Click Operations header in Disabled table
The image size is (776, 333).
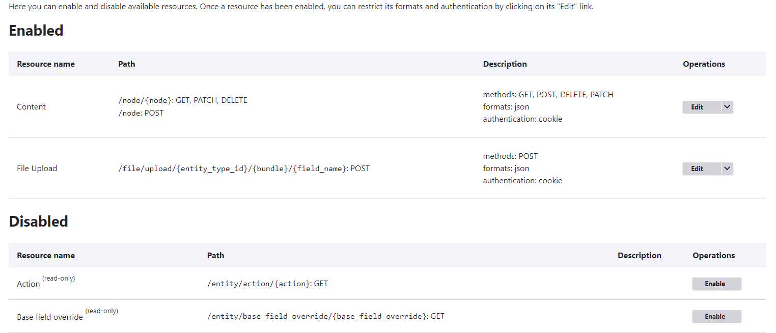coord(714,256)
